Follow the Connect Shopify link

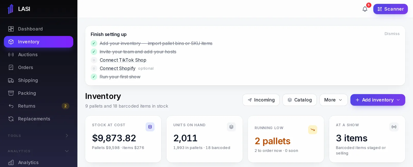point(117,68)
